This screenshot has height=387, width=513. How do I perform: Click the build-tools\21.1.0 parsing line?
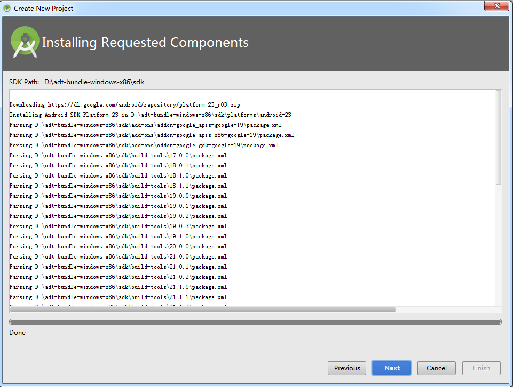pyautogui.click(x=118, y=287)
